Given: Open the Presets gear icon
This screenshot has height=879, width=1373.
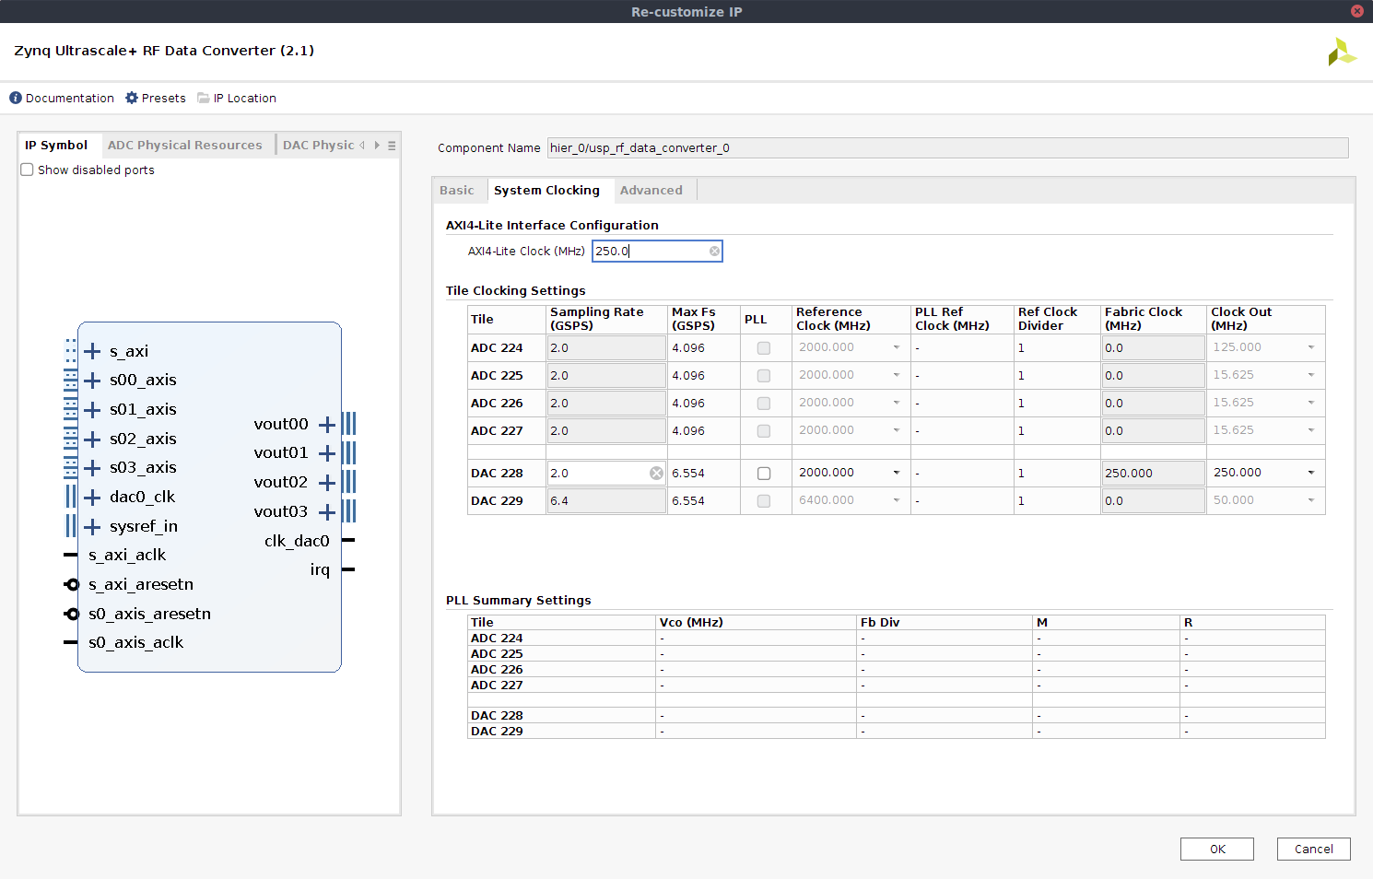Looking at the screenshot, I should [x=132, y=98].
